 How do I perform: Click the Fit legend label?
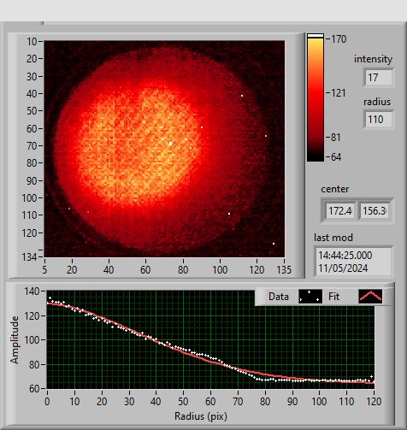tap(333, 297)
